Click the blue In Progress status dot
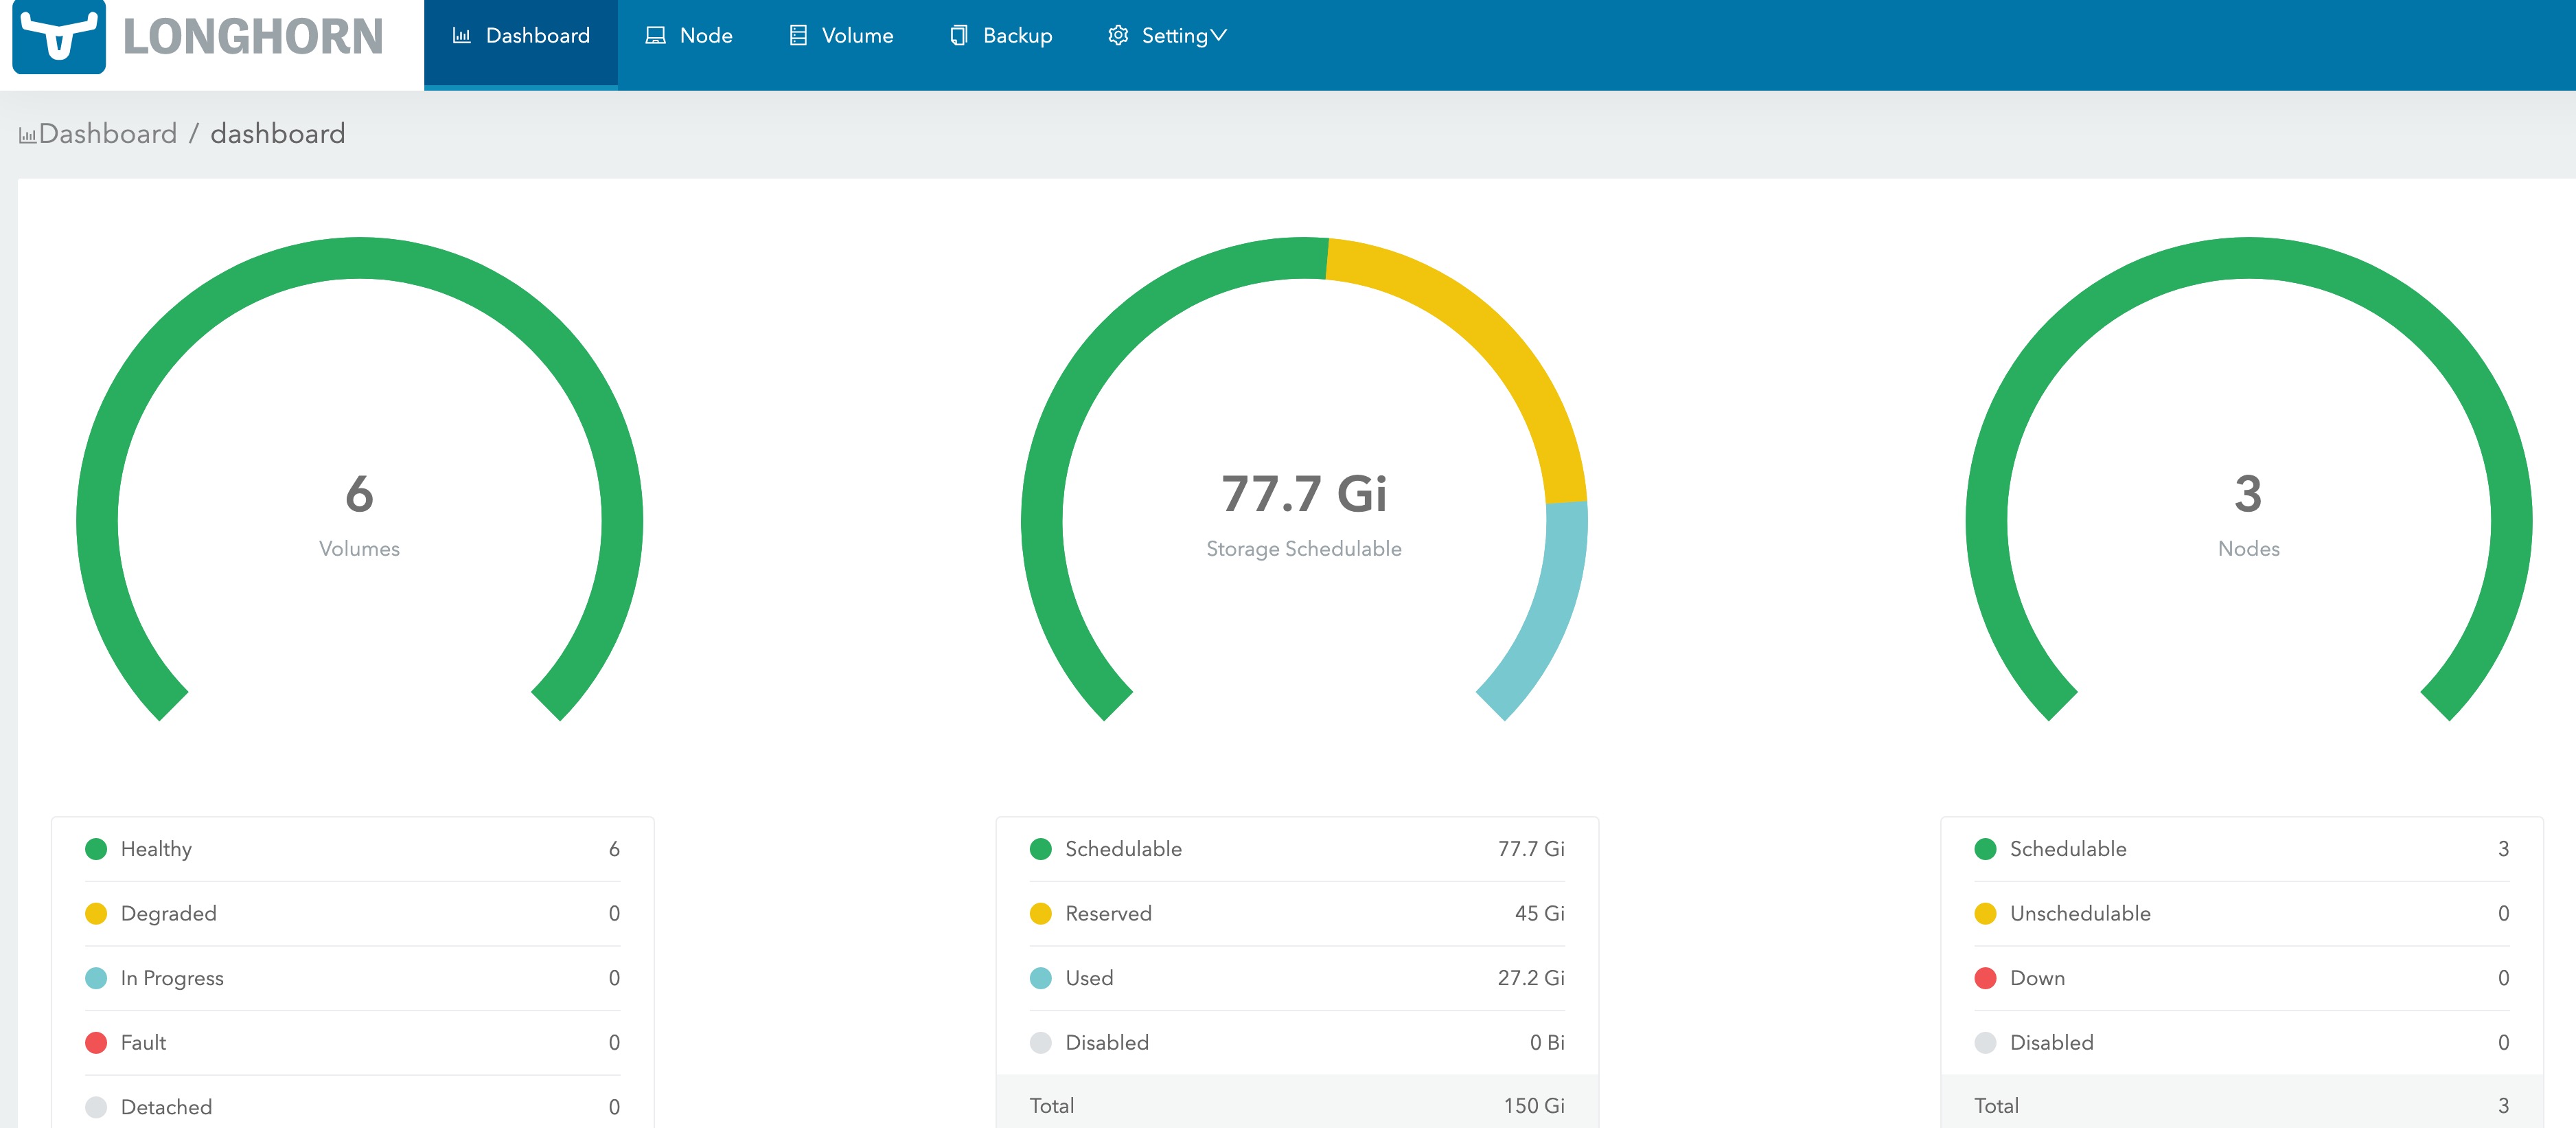 click(x=96, y=978)
